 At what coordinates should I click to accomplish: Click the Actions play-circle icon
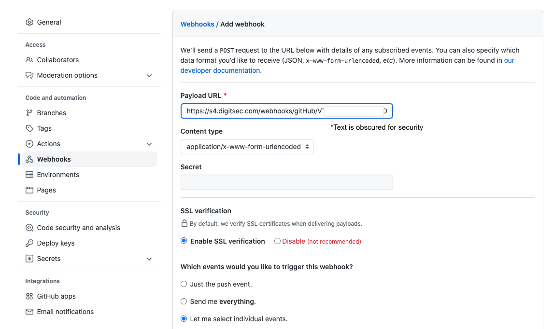(29, 144)
